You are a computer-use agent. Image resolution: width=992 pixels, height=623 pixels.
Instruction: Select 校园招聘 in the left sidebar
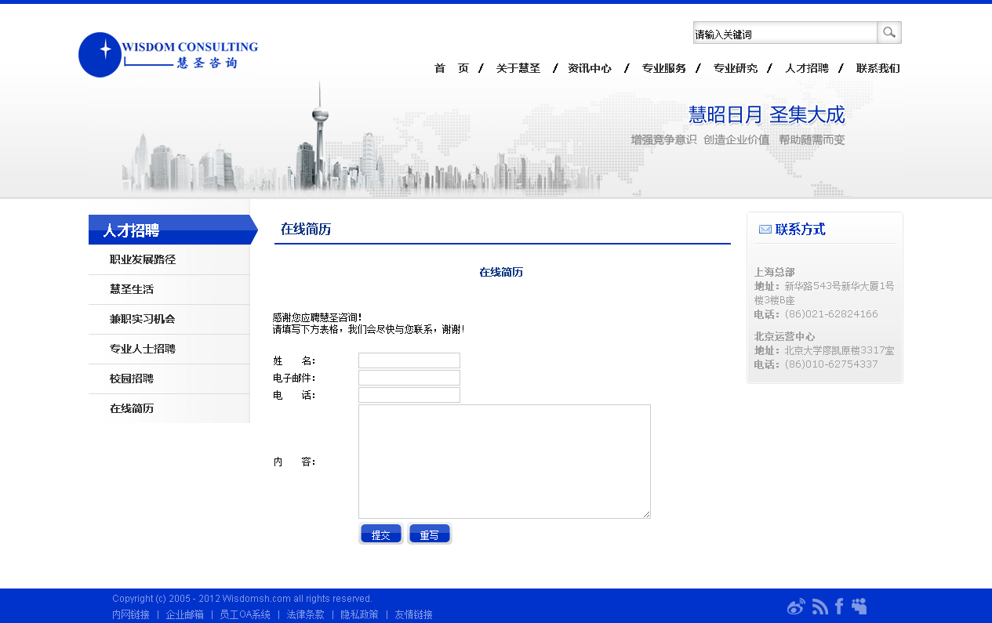pyautogui.click(x=132, y=379)
